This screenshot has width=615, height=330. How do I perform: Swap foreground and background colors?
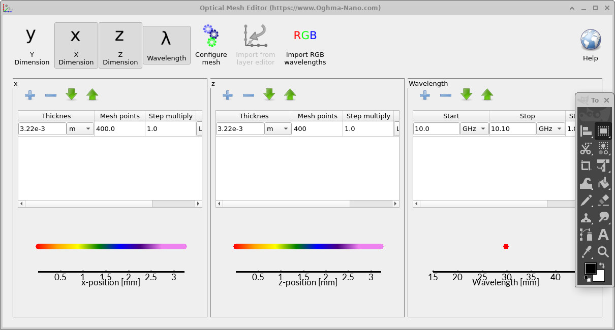pos(602,265)
